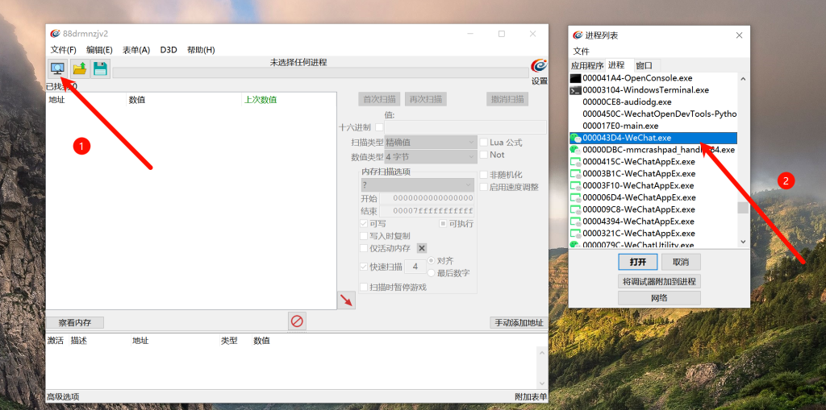Viewport: 826px width, 410px height.
Task: Click the 网络 button
Action: tap(660, 298)
